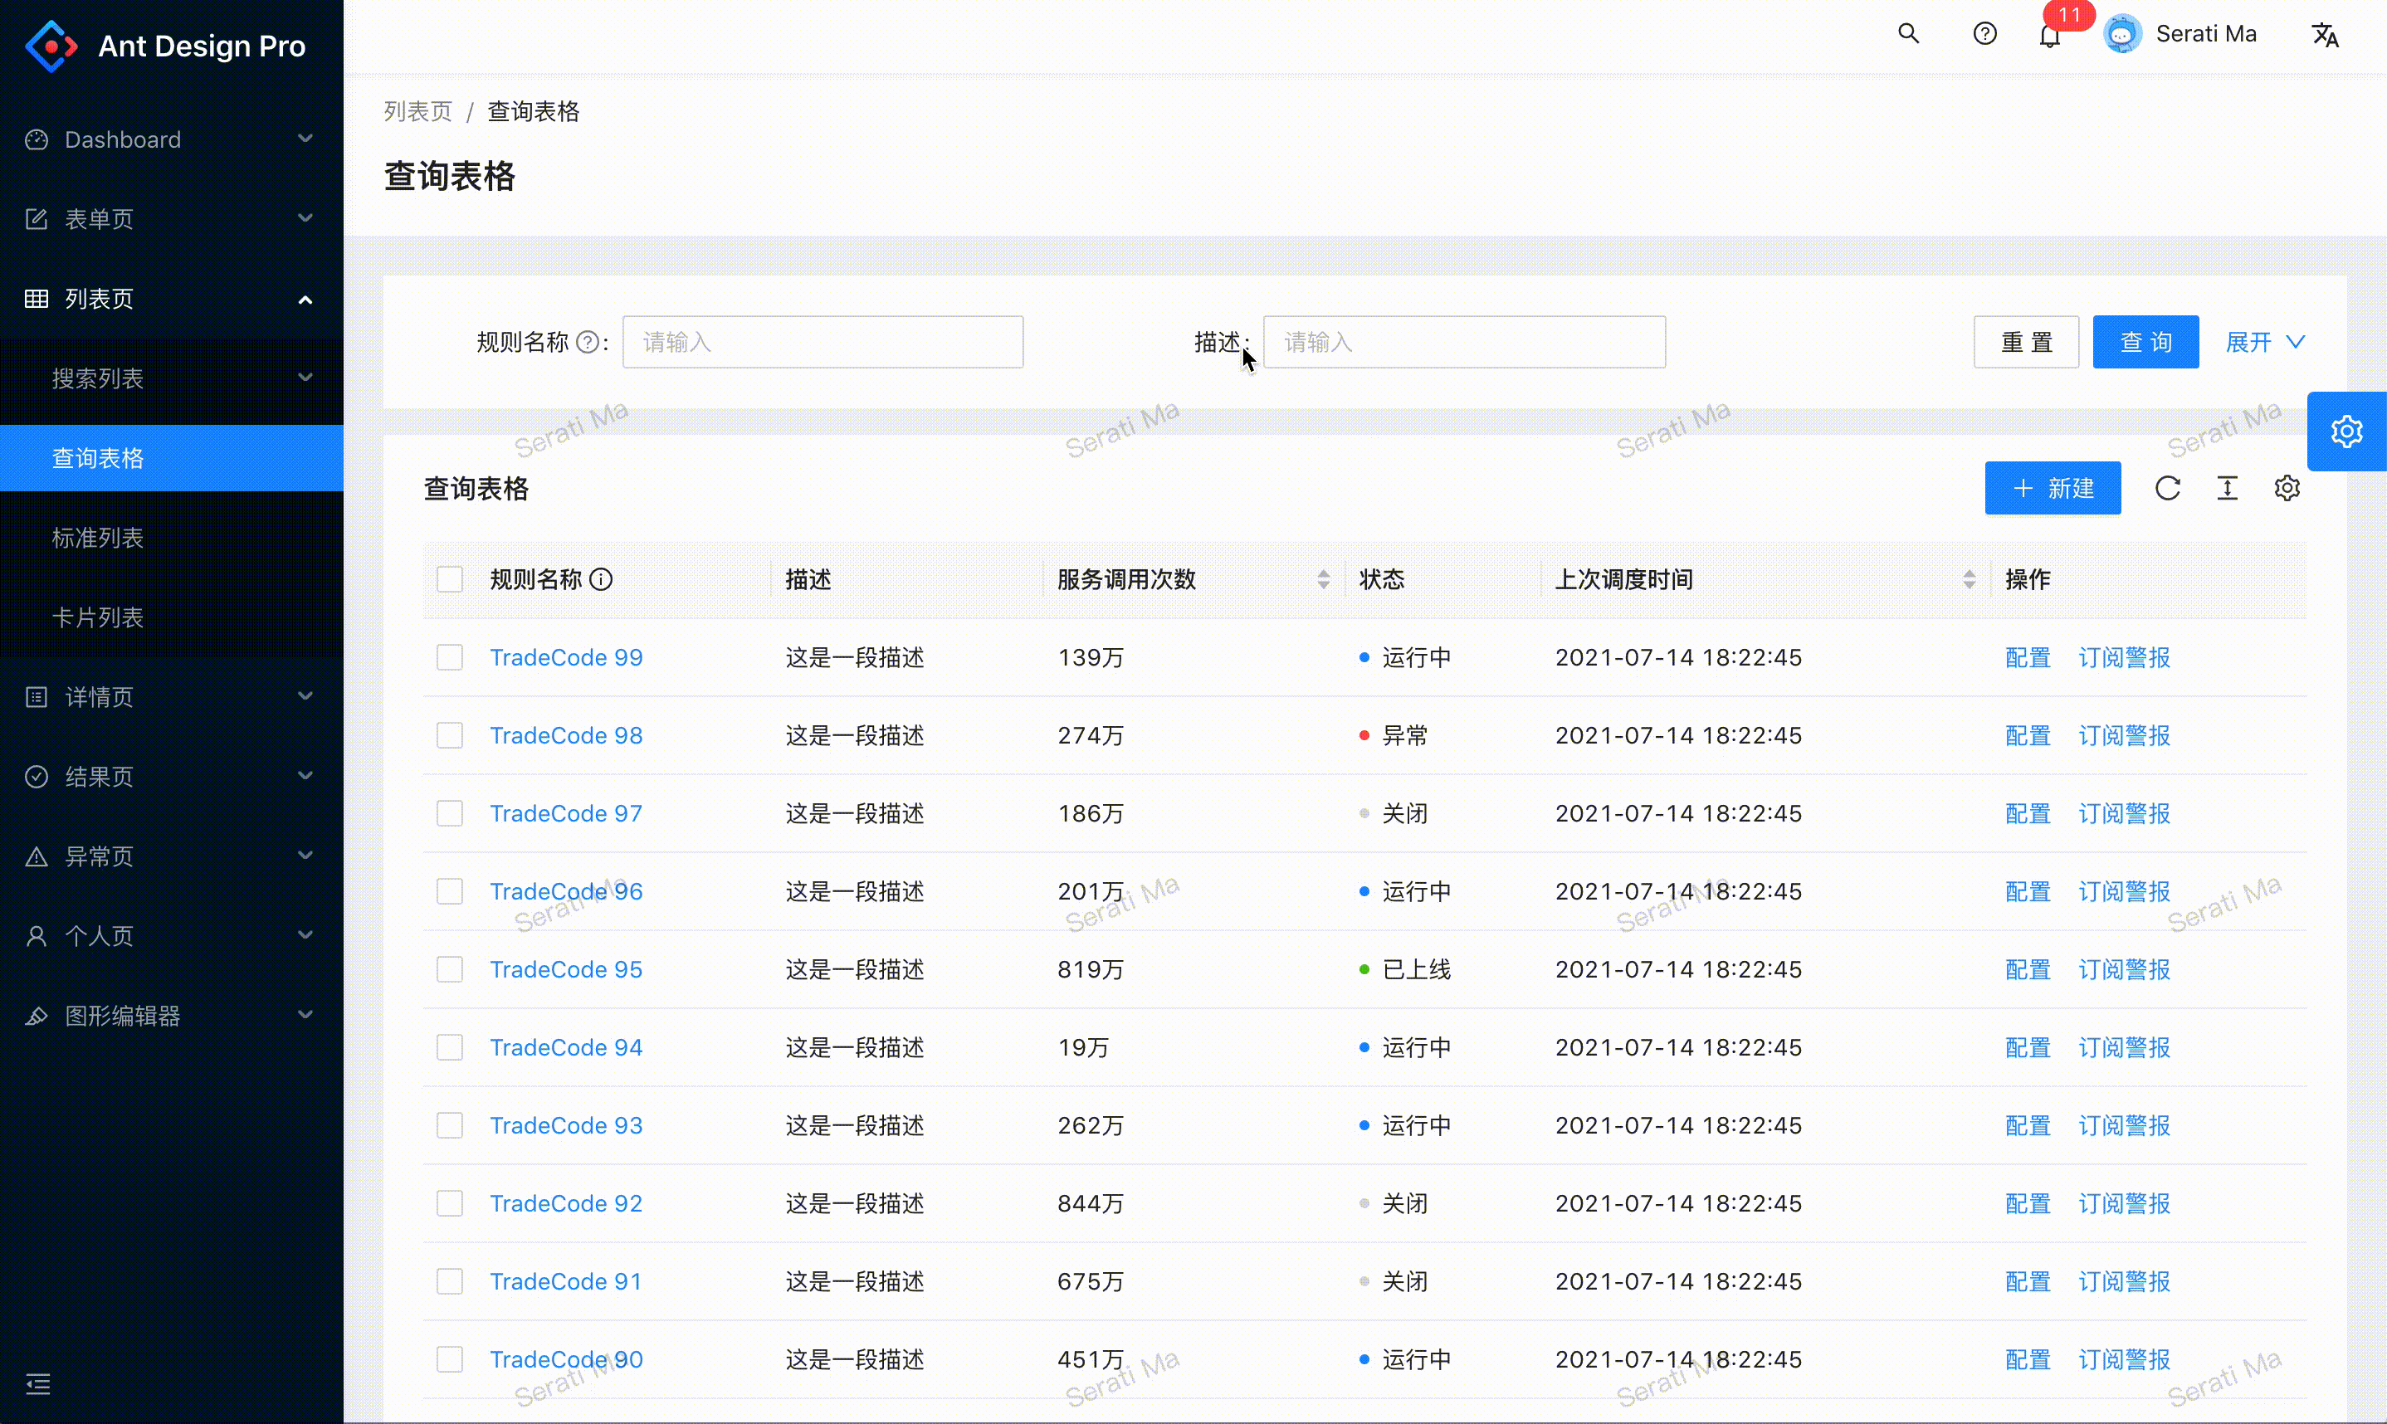Collapse sidebar with bottom menu fold icon
The height and width of the screenshot is (1424, 2387).
point(38,1383)
